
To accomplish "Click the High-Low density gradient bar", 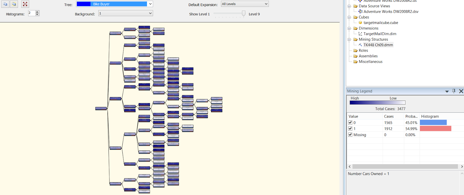I will 377,103.
